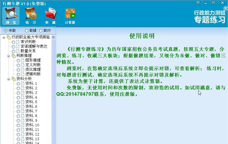Open the 练习 (practice) toolbar icon
The image size is (228, 144).
click(31, 16)
